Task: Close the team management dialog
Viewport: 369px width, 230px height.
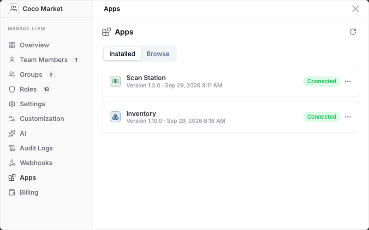Action: [355, 9]
